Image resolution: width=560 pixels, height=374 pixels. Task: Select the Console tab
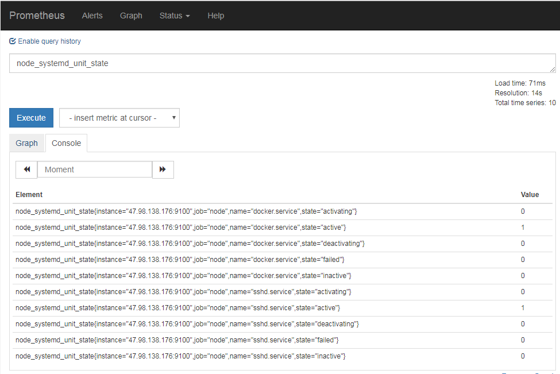tap(66, 143)
